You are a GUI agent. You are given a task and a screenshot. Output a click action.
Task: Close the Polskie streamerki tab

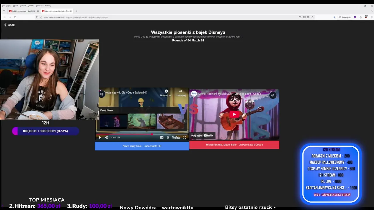point(38,11)
